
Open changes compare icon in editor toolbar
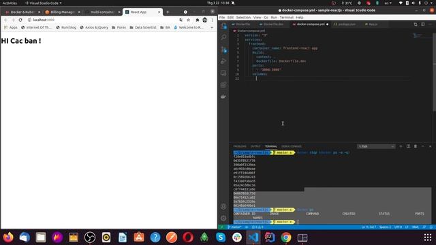click(x=416, y=24)
